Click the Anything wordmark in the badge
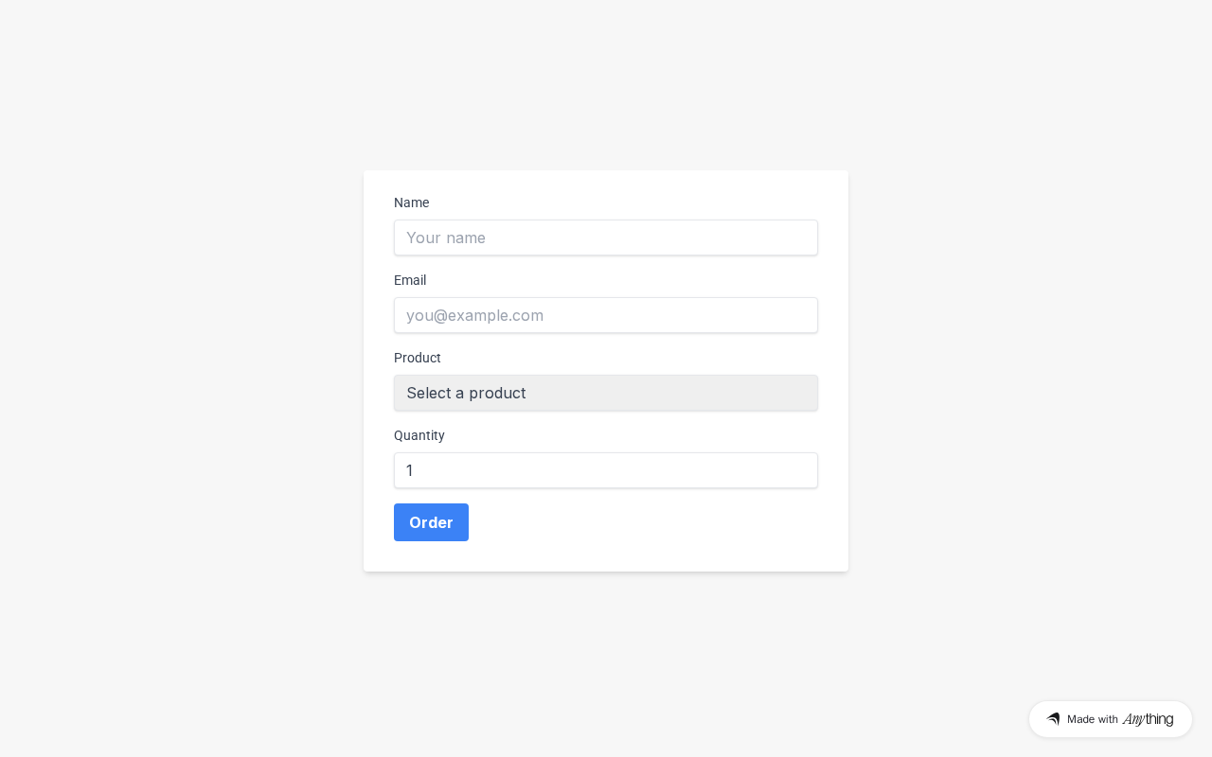 pyautogui.click(x=1148, y=719)
